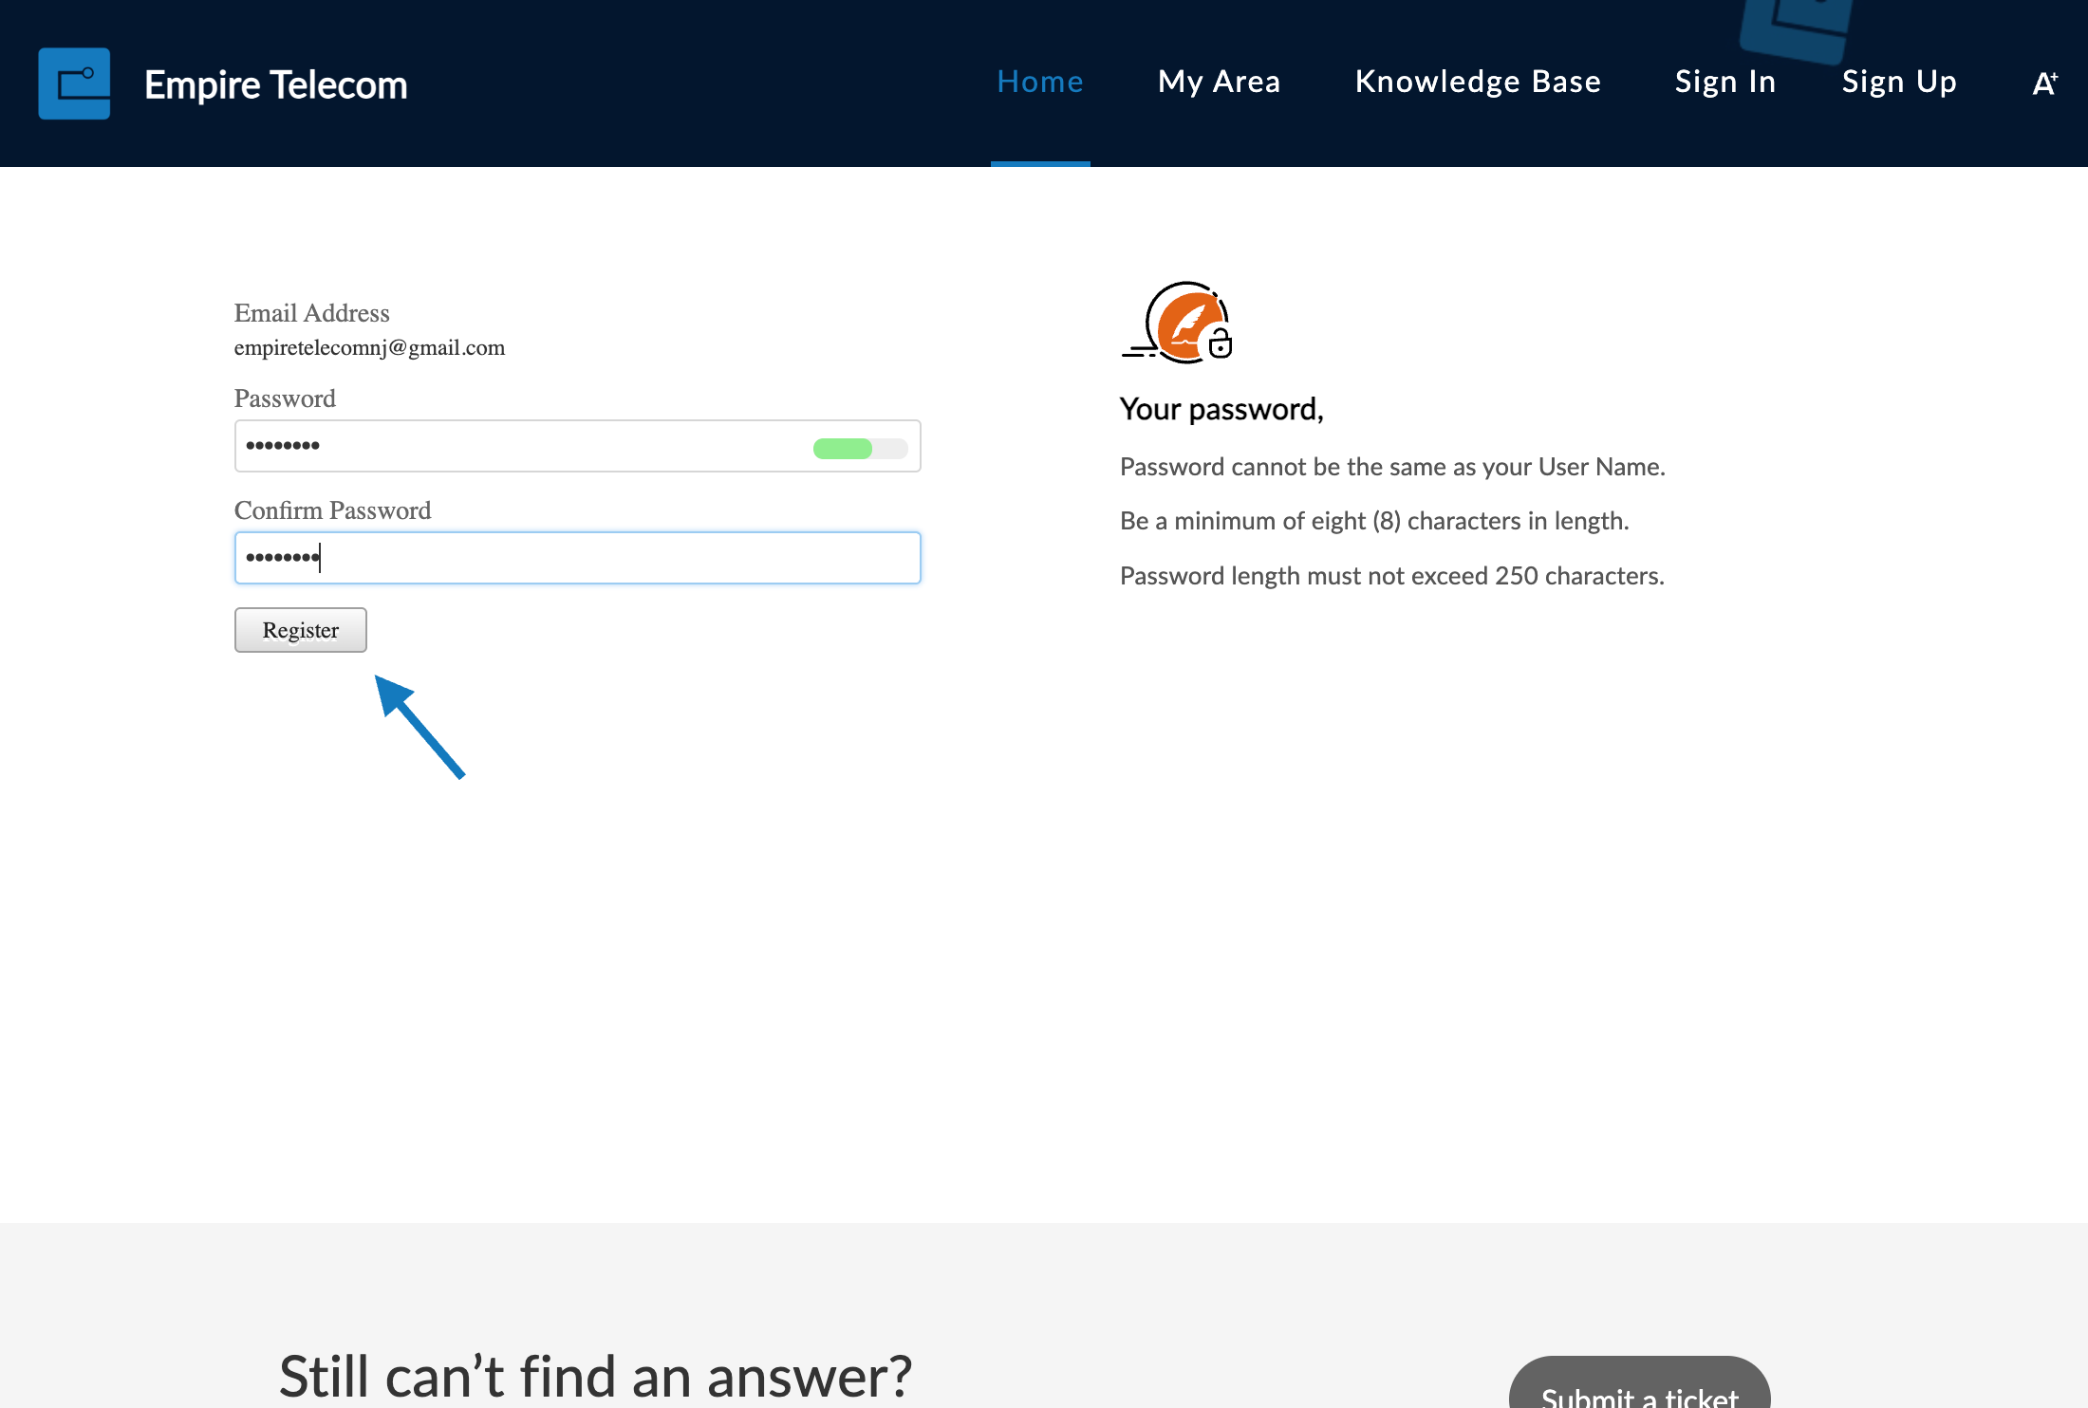Click the 'Your password,' heading
This screenshot has width=2088, height=1408.
(x=1221, y=409)
